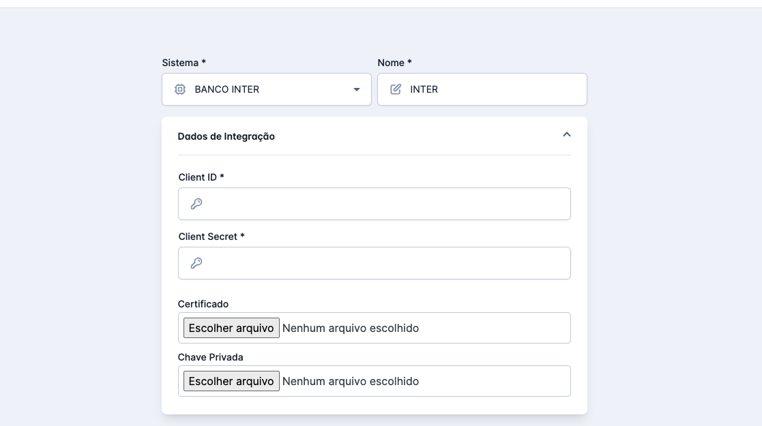
Task: Click the key icon in Client Secret field
Action: point(196,263)
